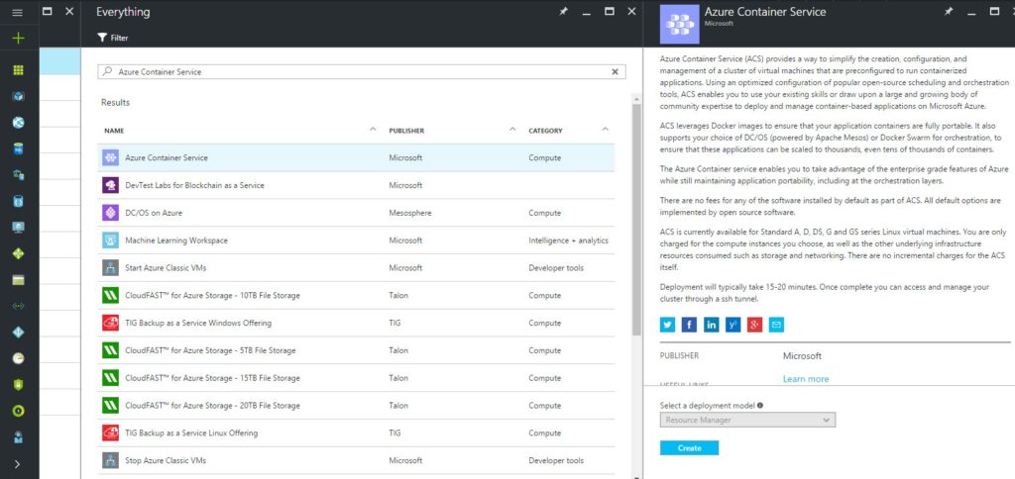Share on Google Plus
This screenshot has width=1015, height=479.
[x=754, y=325]
